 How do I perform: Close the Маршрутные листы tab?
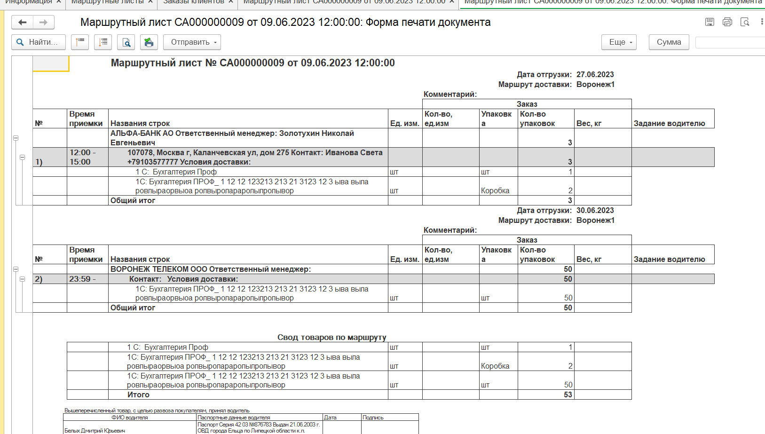pyautogui.click(x=150, y=2)
